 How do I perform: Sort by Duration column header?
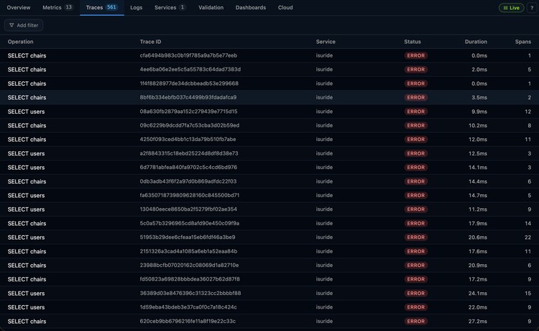(476, 42)
